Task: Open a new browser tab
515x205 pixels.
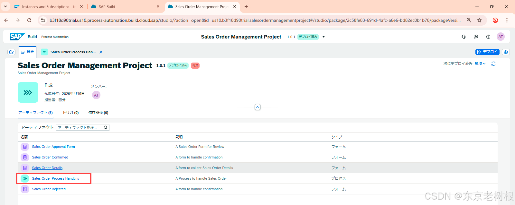Action: click(x=246, y=6)
